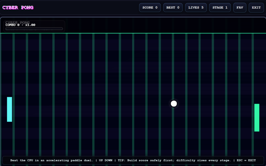Click the COMBO 0 · x1.00 label
Image resolution: width=266 pixels, height=166 pixels.
coord(20,25)
